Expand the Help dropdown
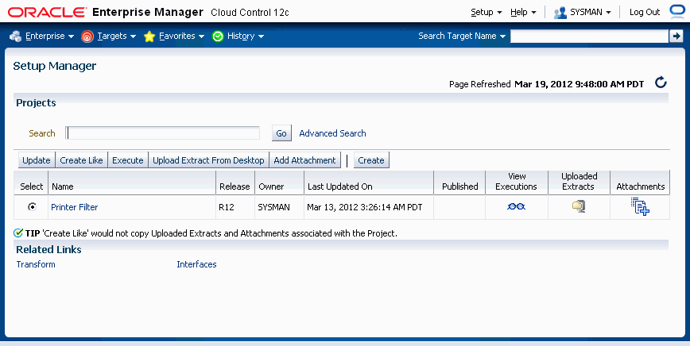Image resolution: width=690 pixels, height=346 pixels. [523, 12]
